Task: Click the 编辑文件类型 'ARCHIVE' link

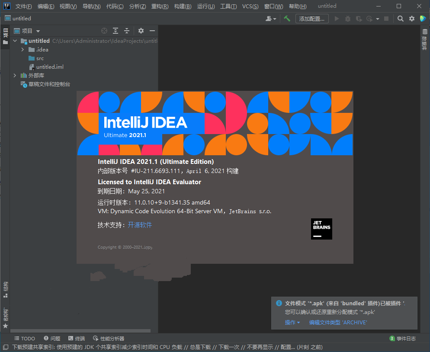Action: pyautogui.click(x=338, y=323)
